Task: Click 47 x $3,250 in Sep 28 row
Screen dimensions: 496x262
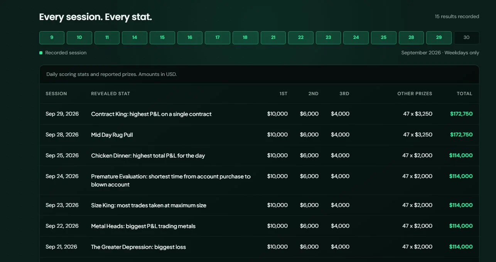Action: pyautogui.click(x=418, y=135)
